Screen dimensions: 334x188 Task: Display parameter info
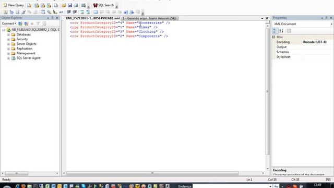click(x=49, y=12)
